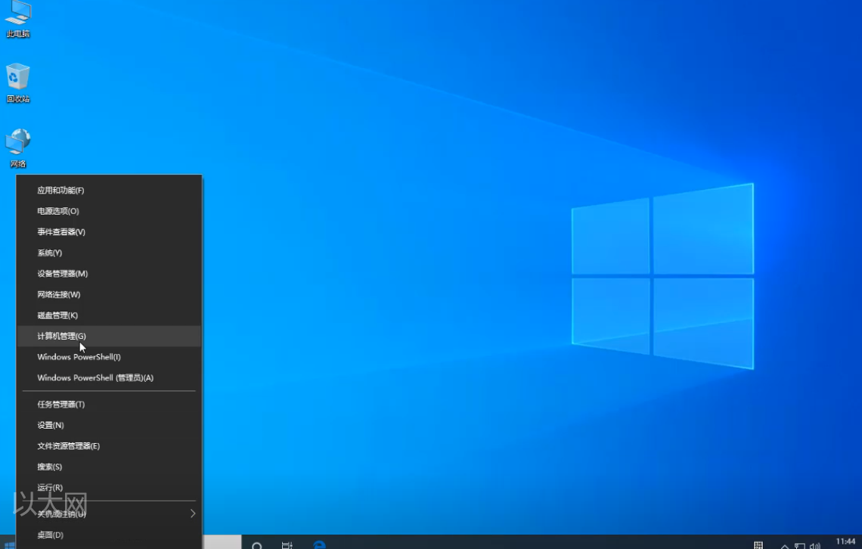Viewport: 862px width, 549px height.
Task: Expand hidden icons in the system tray
Action: coord(784,544)
